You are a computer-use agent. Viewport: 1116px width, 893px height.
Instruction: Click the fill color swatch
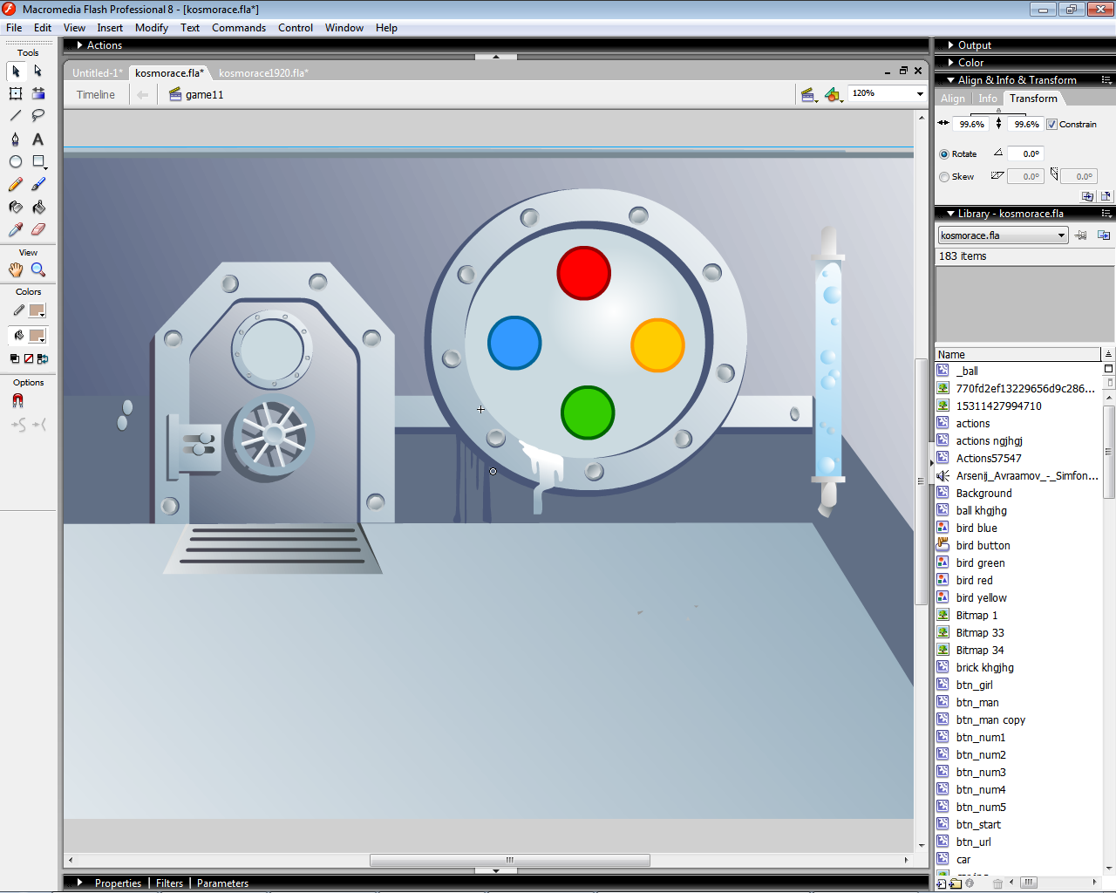coord(37,336)
